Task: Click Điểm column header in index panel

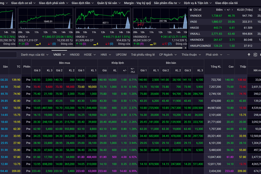Action: coord(219,10)
